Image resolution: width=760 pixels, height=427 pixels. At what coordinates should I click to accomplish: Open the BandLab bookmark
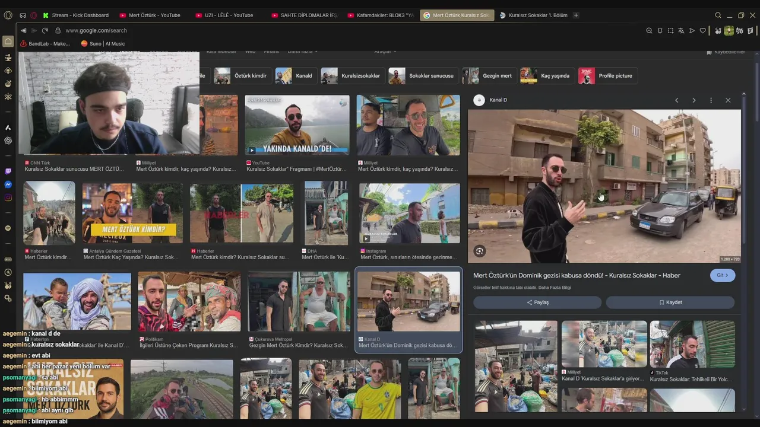45,43
